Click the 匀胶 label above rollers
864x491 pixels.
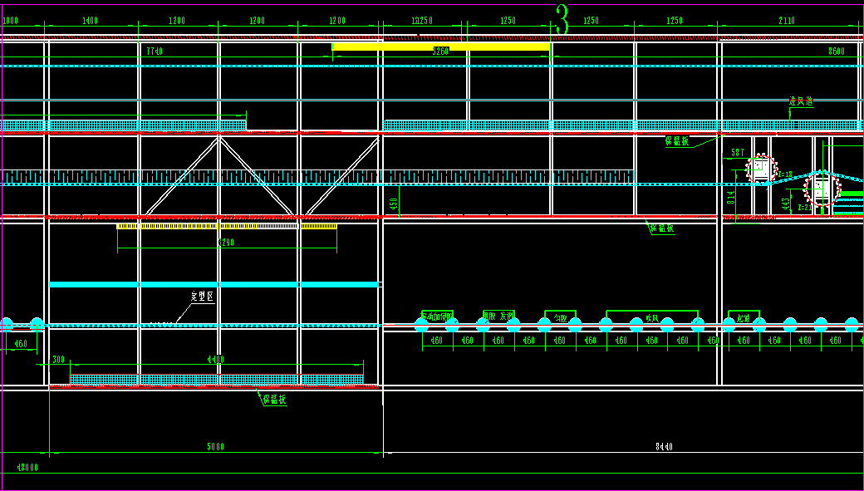[559, 318]
